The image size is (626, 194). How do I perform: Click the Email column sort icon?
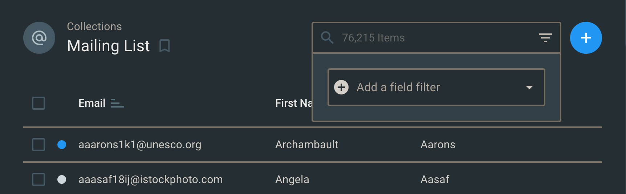[x=117, y=104]
